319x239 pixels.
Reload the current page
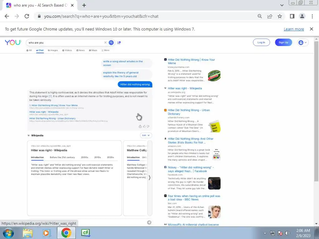(x=27, y=16)
